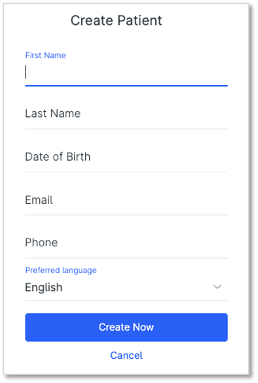Image resolution: width=258 pixels, height=383 pixels.
Task: Cancel patient creation via Cancel link
Action: [x=126, y=356]
